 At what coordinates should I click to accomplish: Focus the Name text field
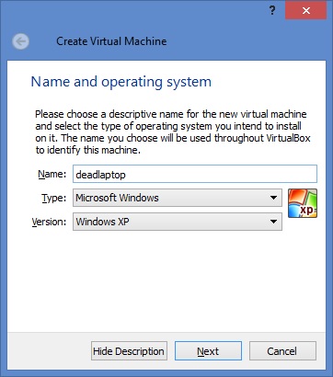tap(195, 174)
